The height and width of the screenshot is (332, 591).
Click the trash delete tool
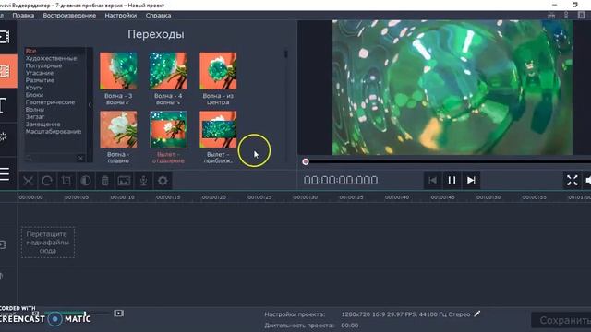click(104, 181)
